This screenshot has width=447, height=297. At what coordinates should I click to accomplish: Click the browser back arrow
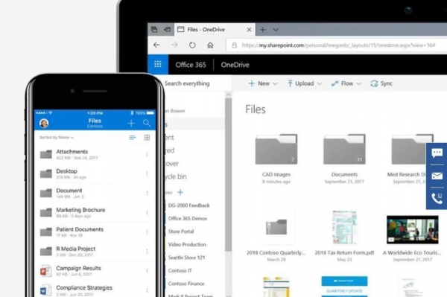[x=156, y=45]
